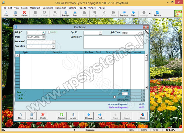Click the Email toolbar icon

pos(84,12)
